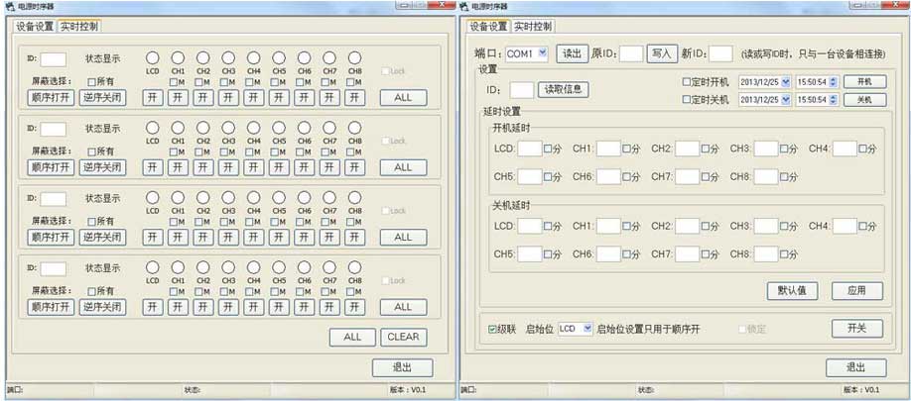Image resolution: width=911 pixels, height=401 pixels.
Task: Click the 关机 button
Action: click(865, 100)
